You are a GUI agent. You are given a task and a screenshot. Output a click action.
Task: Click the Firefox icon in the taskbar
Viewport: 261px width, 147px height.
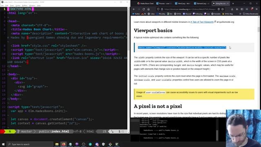(x=64, y=144)
